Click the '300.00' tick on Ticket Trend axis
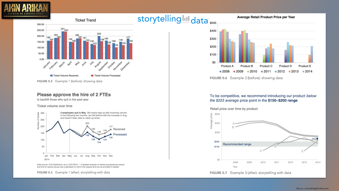The height and width of the screenshot is (191, 339). click(40, 24)
